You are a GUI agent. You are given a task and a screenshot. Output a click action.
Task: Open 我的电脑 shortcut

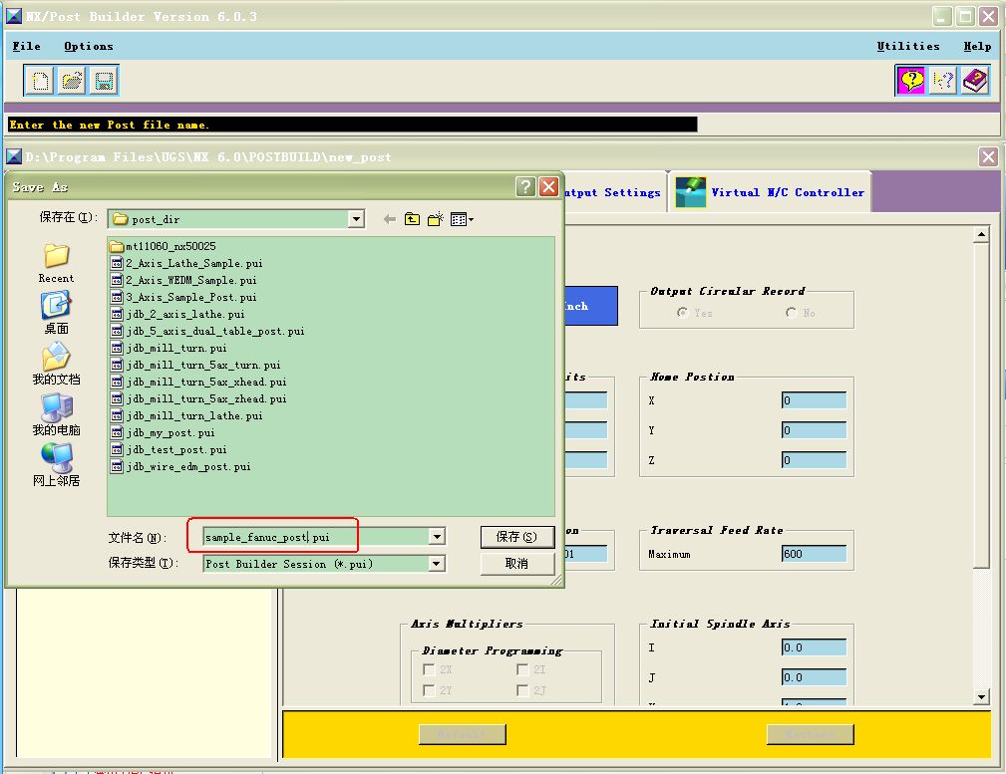point(57,414)
